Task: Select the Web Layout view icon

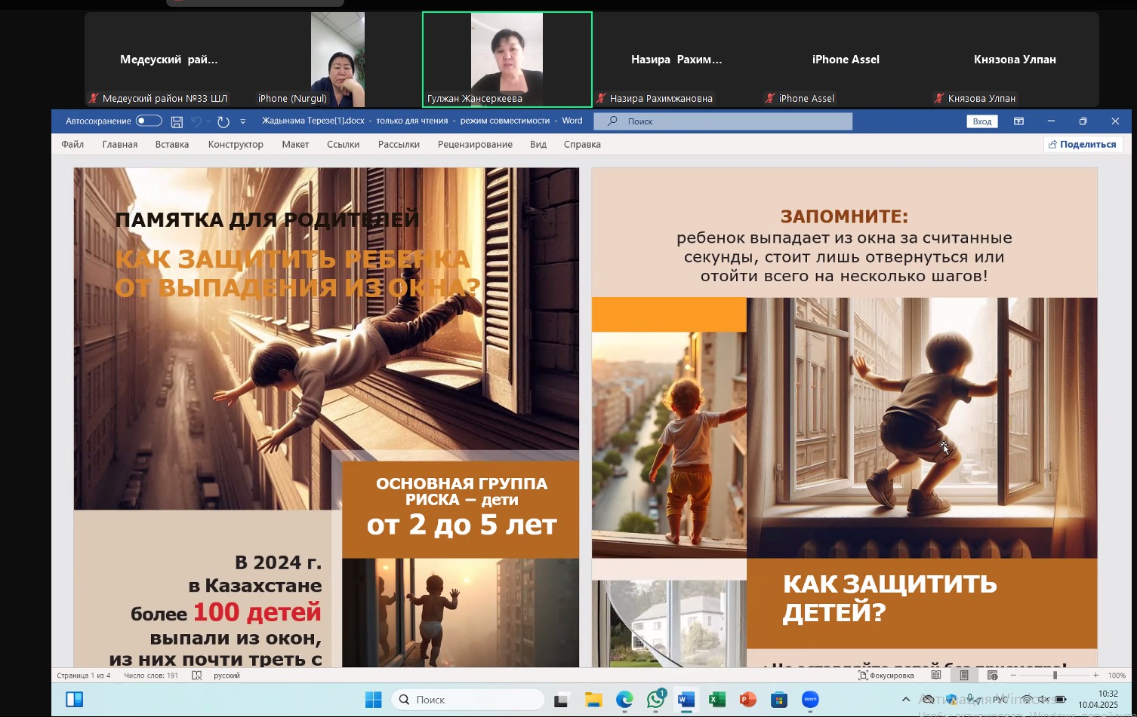Action: [x=992, y=676]
